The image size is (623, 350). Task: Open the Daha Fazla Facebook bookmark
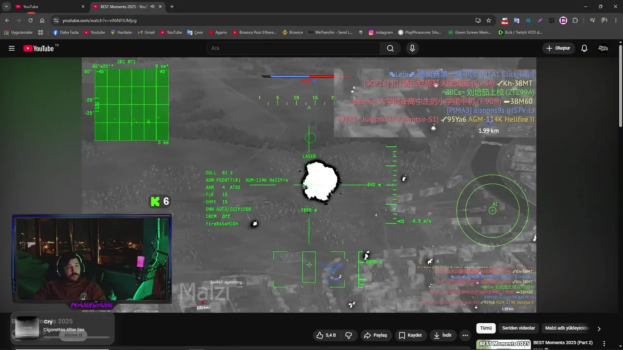click(66, 33)
